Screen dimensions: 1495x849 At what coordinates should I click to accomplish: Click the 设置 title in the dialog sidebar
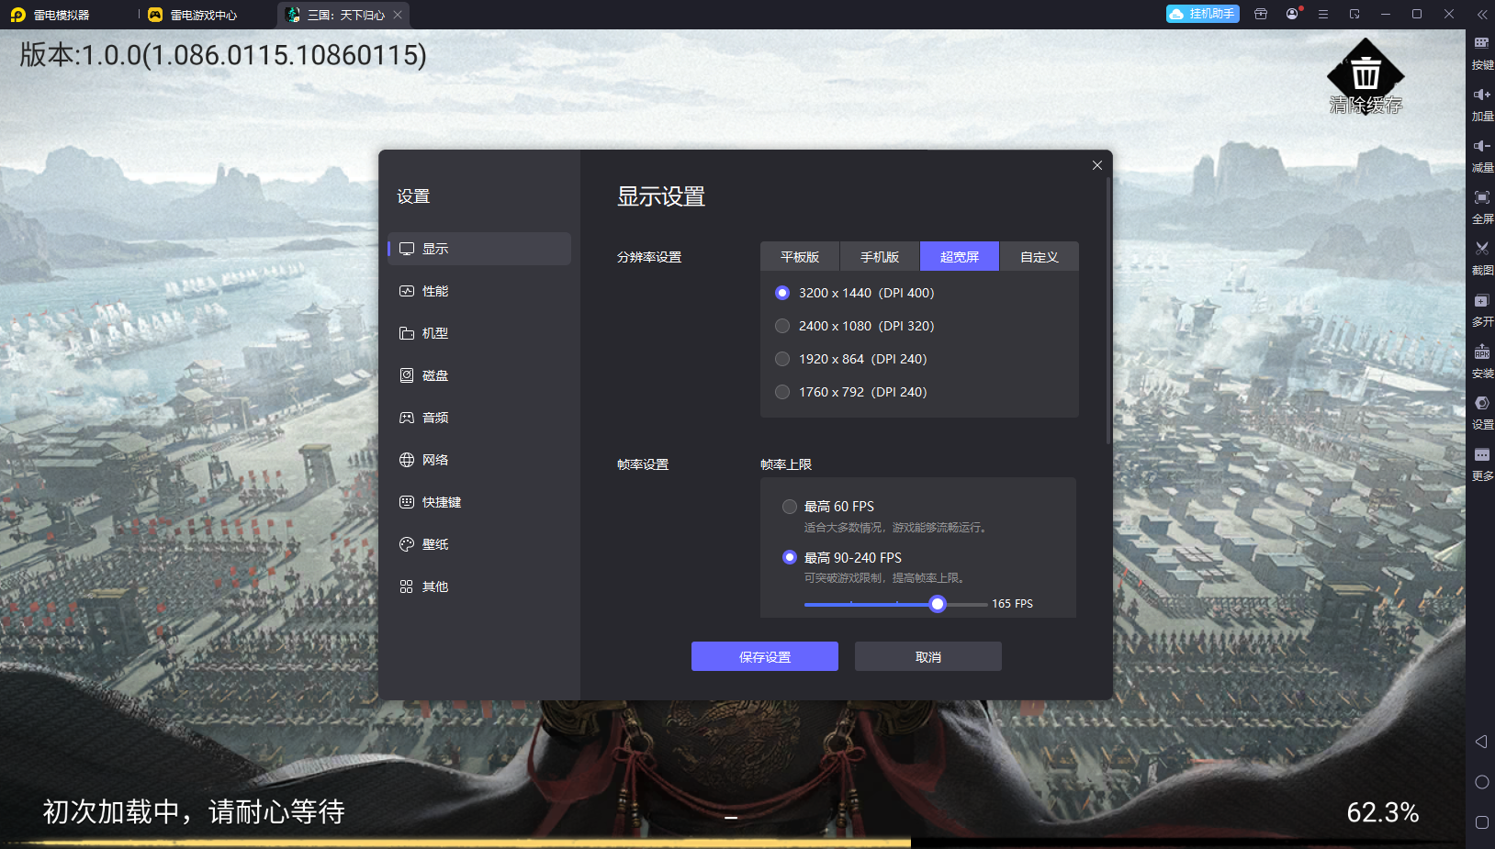pos(413,196)
